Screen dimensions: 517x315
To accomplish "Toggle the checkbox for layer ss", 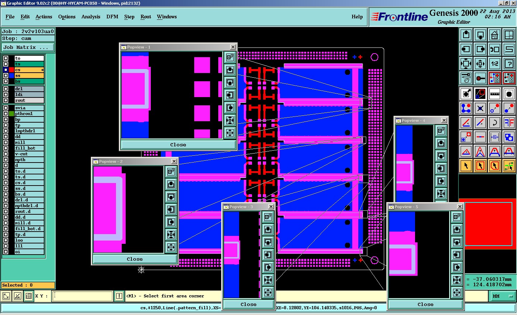I will (x=6, y=76).
